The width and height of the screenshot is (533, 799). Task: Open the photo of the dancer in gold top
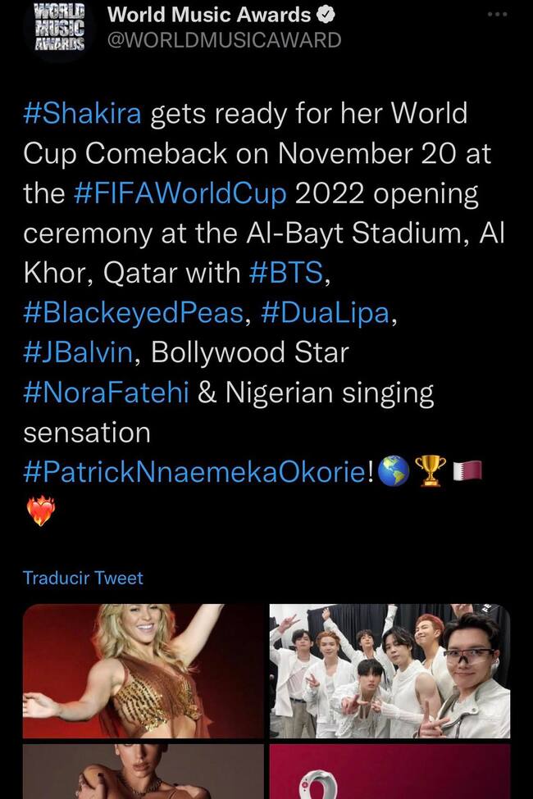point(143,670)
